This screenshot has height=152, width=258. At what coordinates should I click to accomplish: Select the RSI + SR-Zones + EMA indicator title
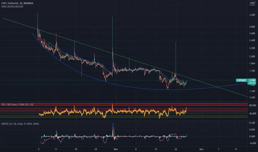17,104
